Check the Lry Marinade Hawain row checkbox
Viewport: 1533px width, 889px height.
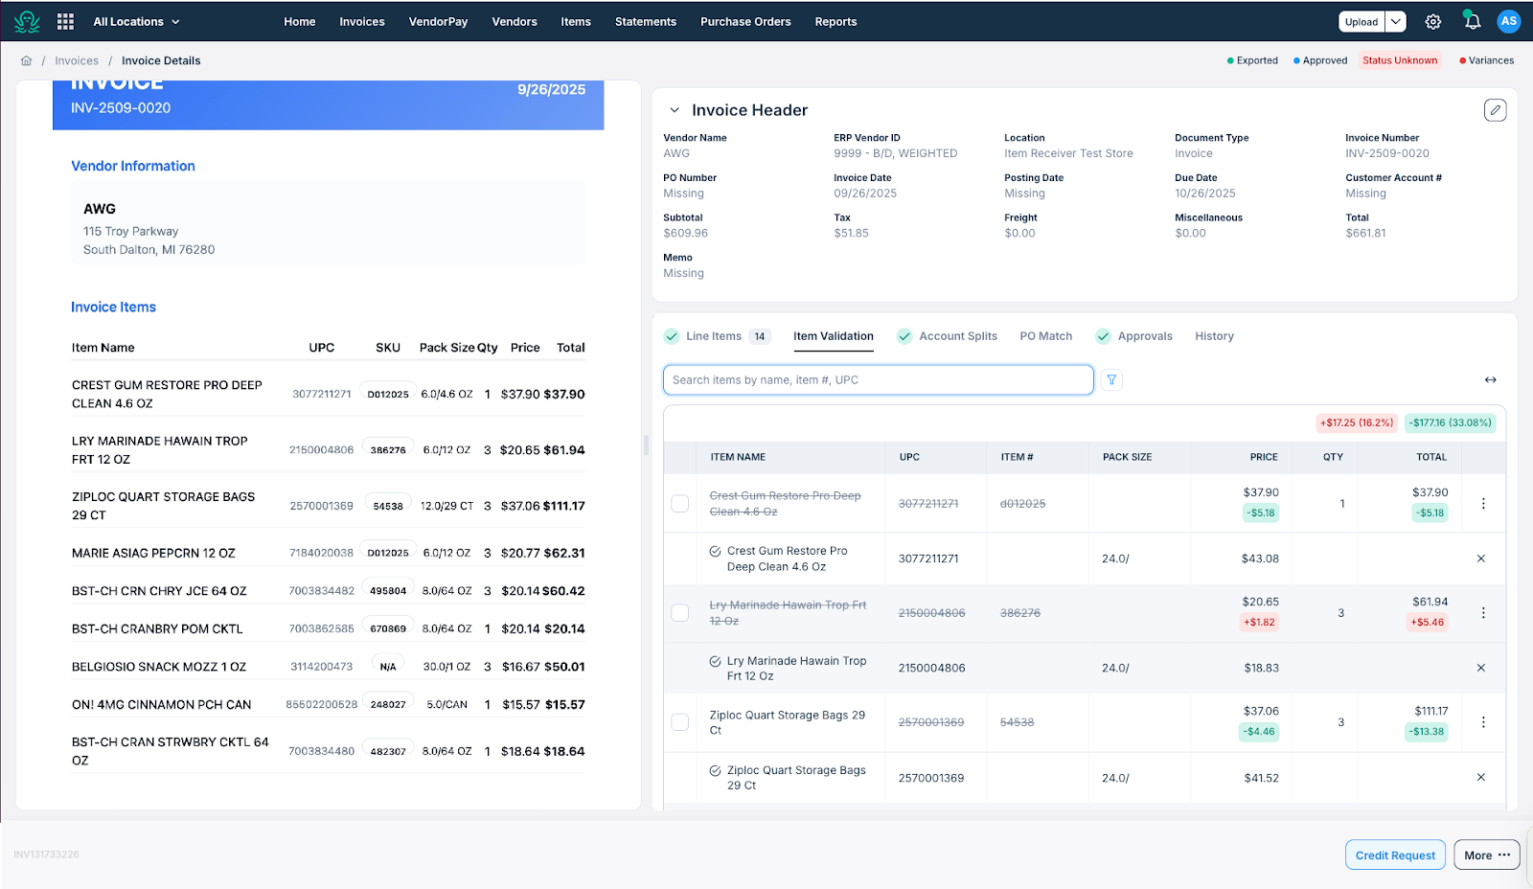[680, 613]
